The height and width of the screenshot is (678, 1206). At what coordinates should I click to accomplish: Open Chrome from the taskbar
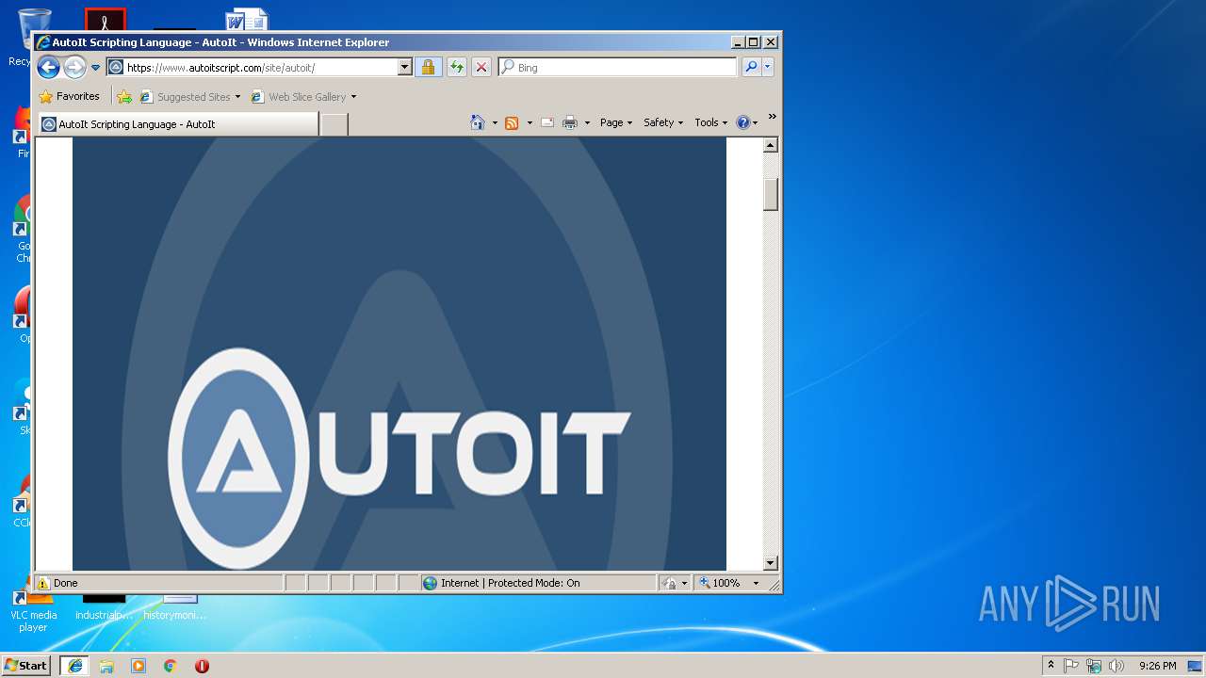[x=171, y=666]
